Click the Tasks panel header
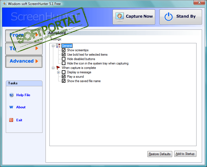The image size is (207, 167). 24,83
